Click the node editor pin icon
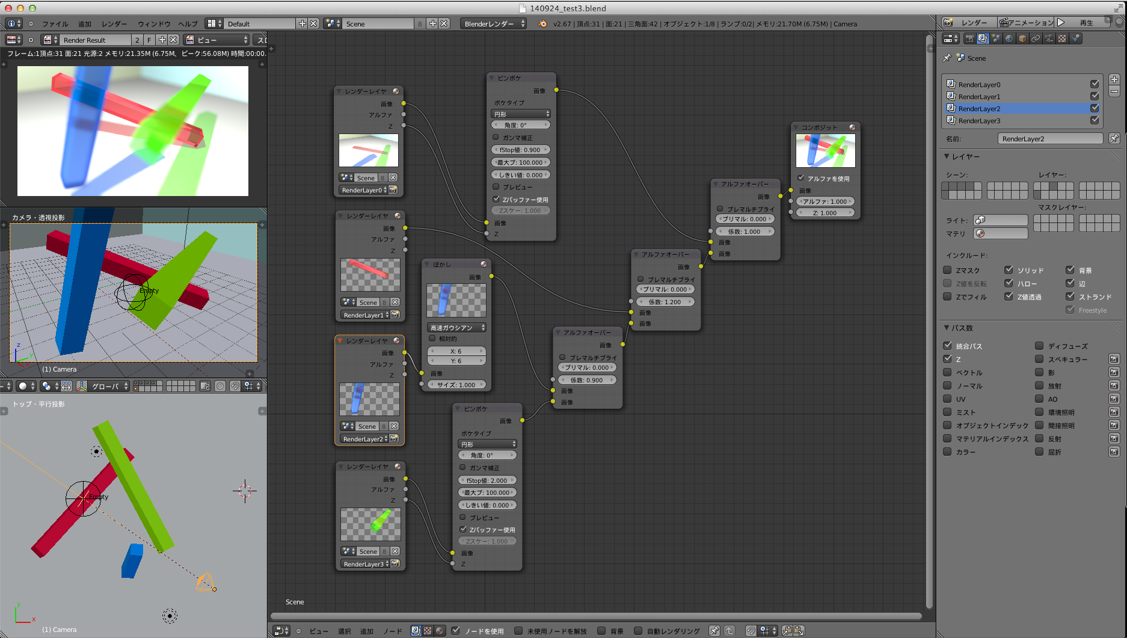The width and height of the screenshot is (1127, 638). click(714, 631)
